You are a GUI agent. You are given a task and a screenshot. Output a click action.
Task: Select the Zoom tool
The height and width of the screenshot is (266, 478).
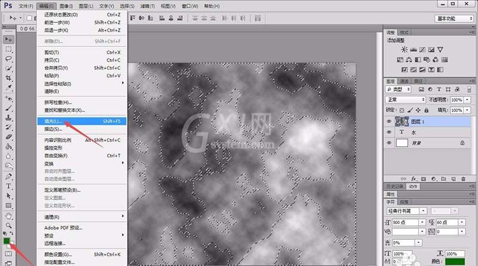[x=8, y=225]
